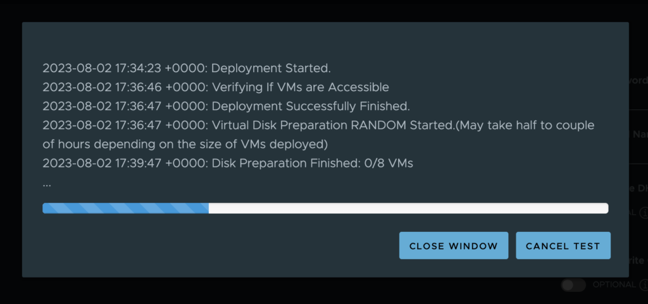Screen dimensions: 648x304
Task: Select the 'Deployment Started.' log line
Action: tap(187, 68)
